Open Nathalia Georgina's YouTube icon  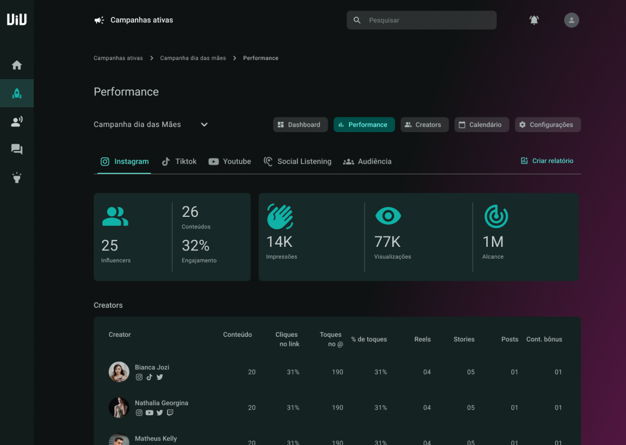pos(150,413)
